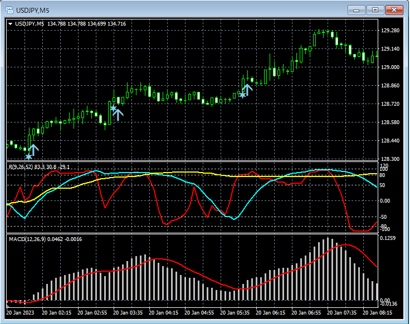Click the 20 Jan 08:15 time label
Screen dimensions: 410x324
377,313
